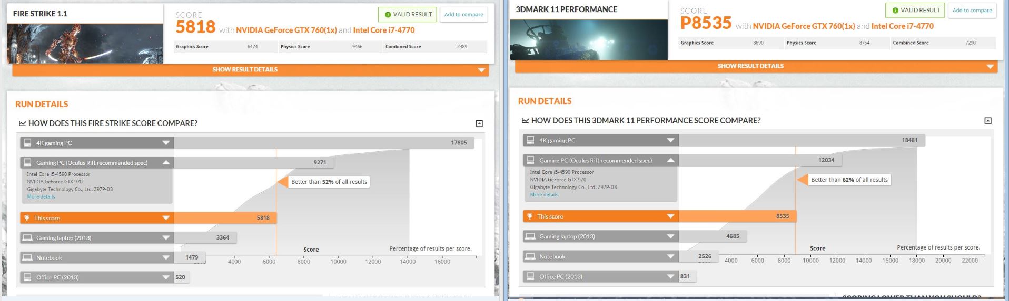Expand 4K gaming PC row in 3DMark 11

point(670,140)
